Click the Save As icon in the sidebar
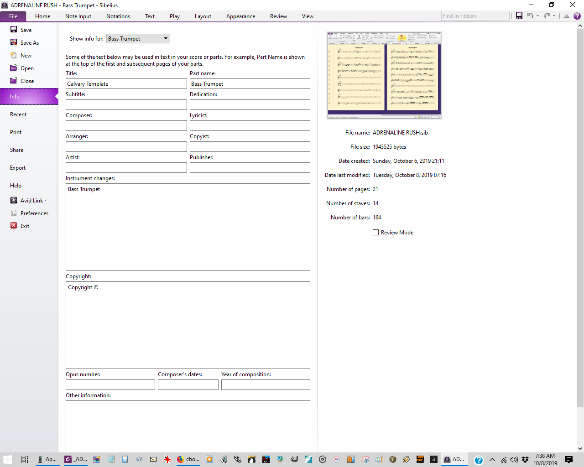The image size is (584, 467). pos(14,42)
